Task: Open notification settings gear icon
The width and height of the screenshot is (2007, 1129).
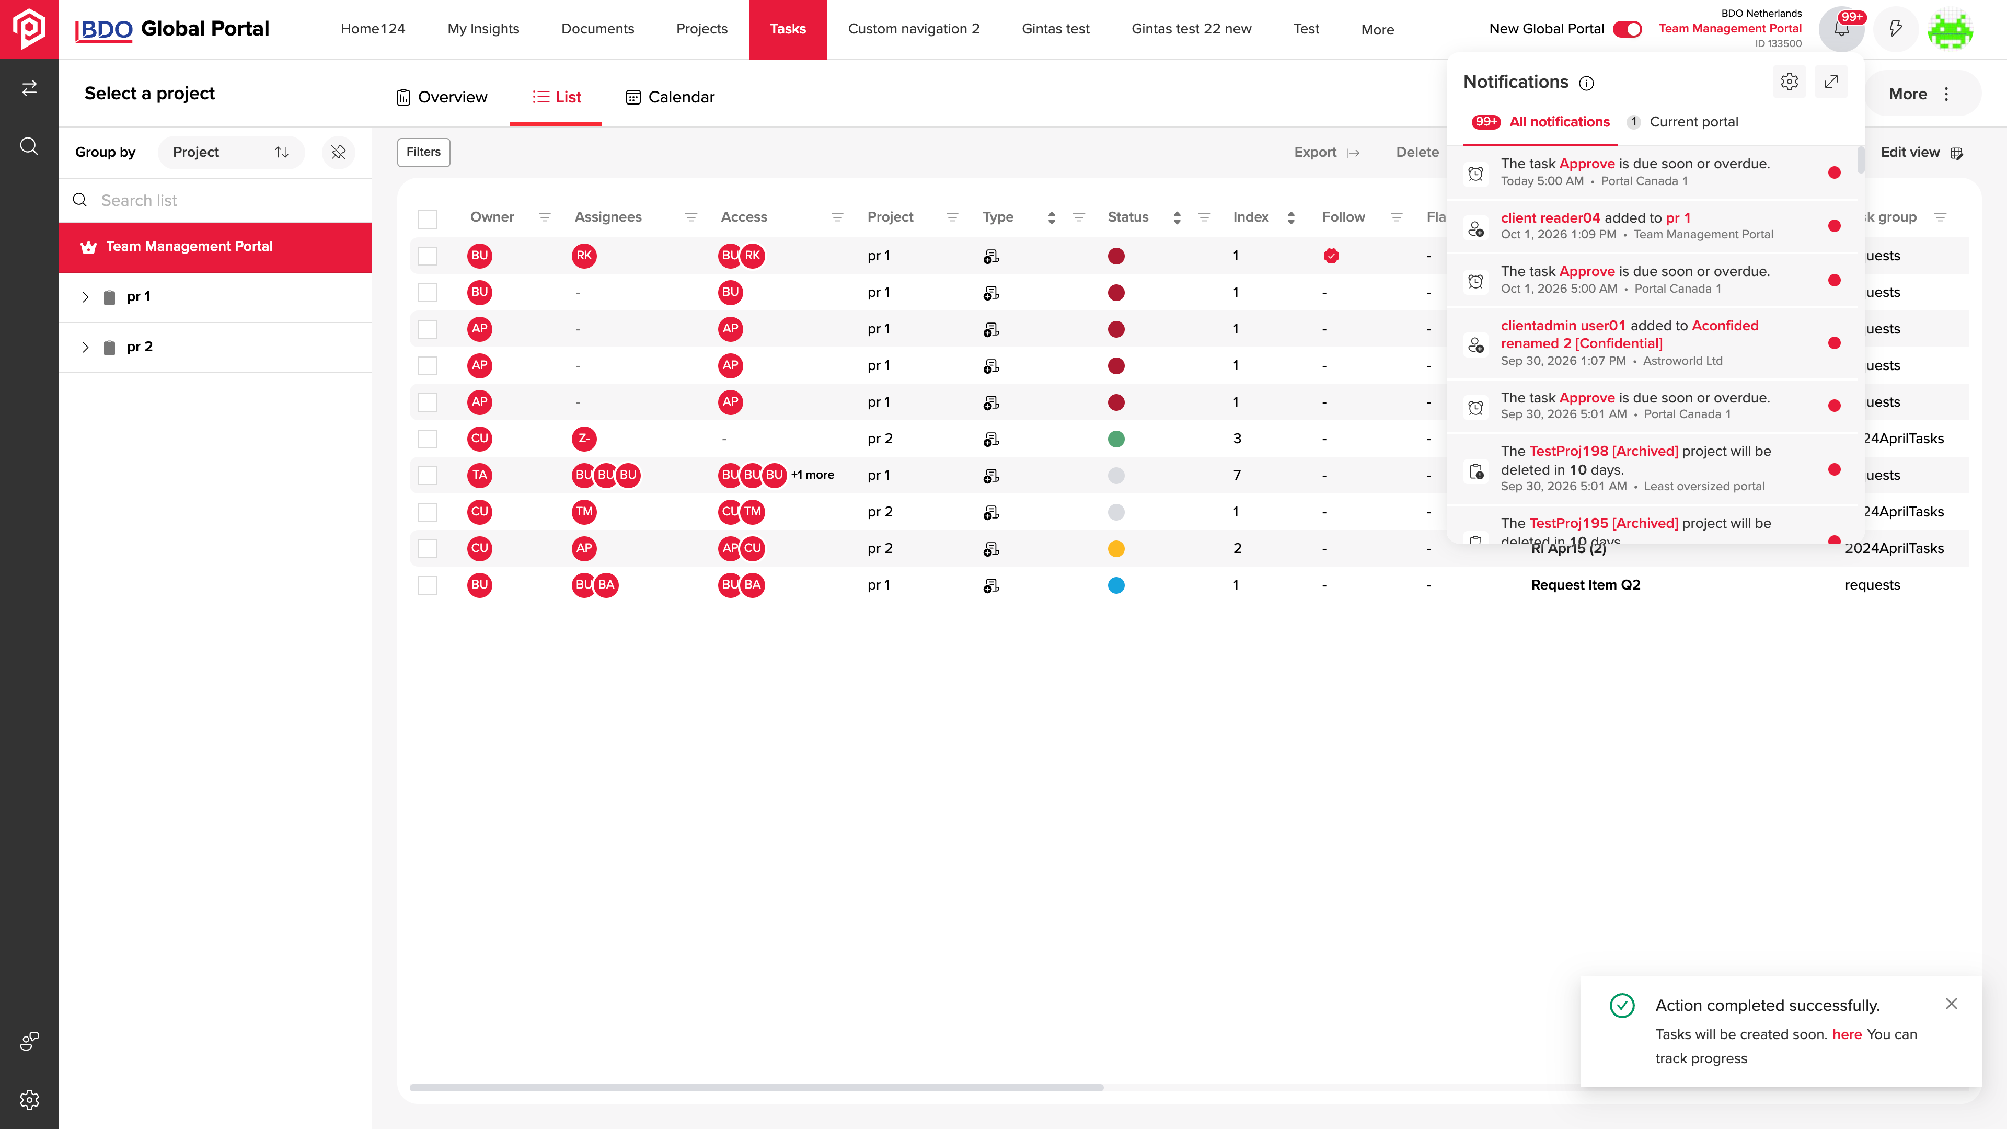Action: coord(1789,82)
